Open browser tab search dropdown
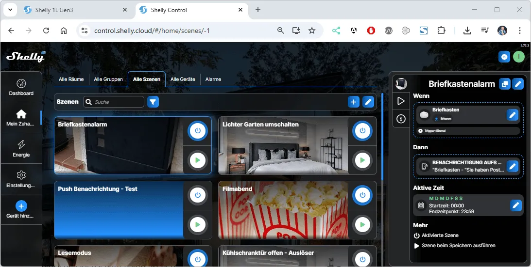 10,10
